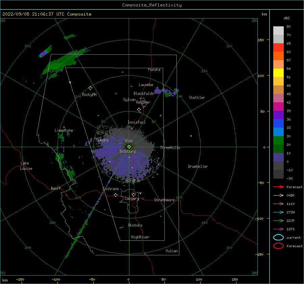Click the Lacombe city label
The width and height of the screenshot is (304, 284).
pyautogui.click(x=146, y=85)
